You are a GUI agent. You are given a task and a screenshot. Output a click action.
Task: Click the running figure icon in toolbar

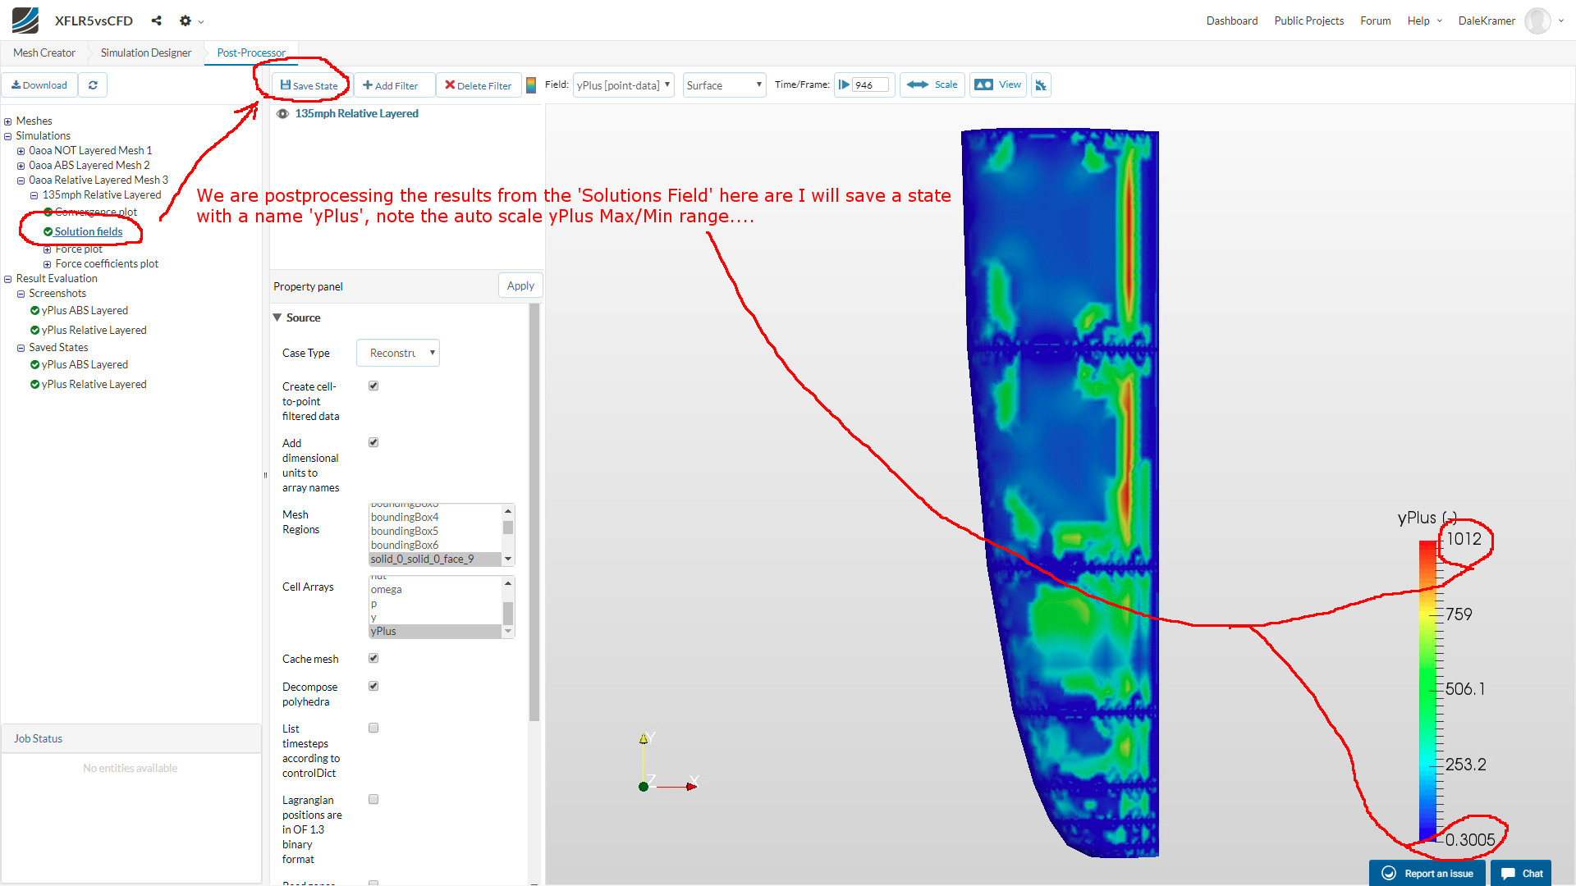coord(1041,85)
